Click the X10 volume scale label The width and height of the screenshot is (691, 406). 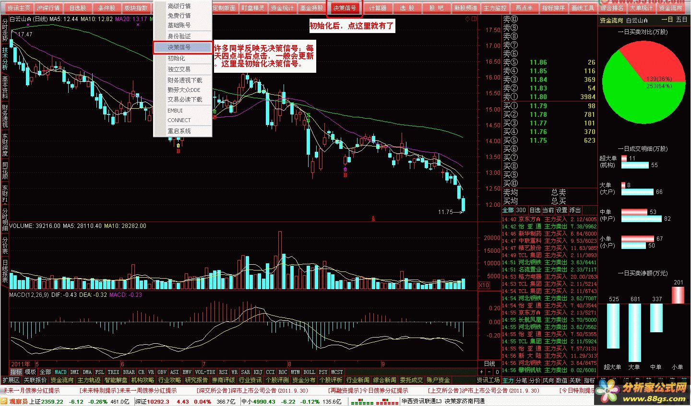click(x=484, y=285)
